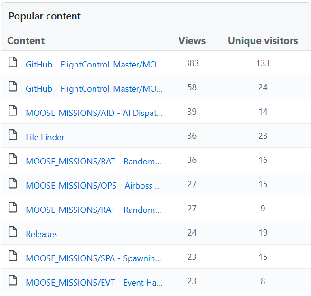Click file icon next to AID AI Dispatcher entry

tap(13, 110)
